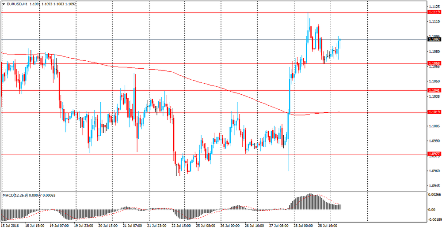Screen dimensions: 442x230
Task: Click the 1.1005 price scale value
Action: 434,126
